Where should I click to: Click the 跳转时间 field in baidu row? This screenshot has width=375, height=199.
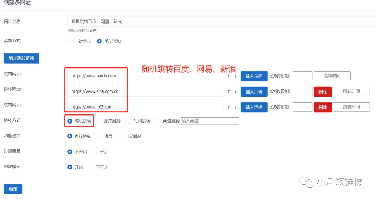pos(332,76)
